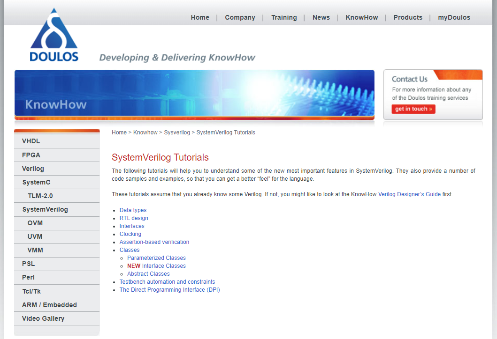Open UVM sidebar subitem
Screen dimensions: 497x339
coord(57,236)
